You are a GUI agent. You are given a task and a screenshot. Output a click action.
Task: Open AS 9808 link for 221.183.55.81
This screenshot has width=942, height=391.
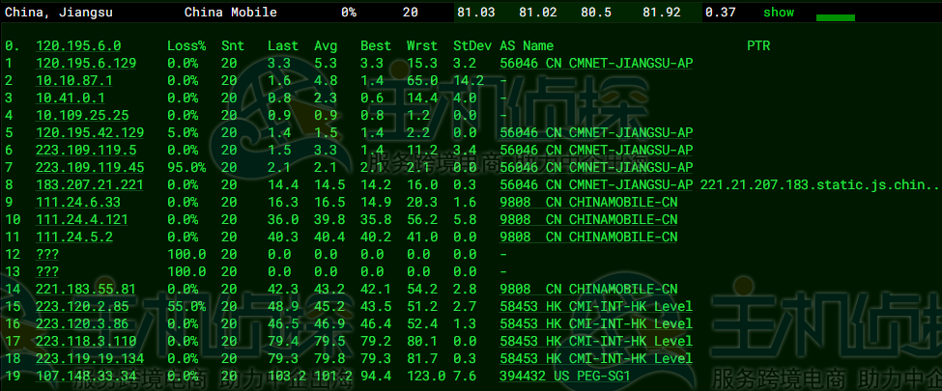[x=588, y=290]
